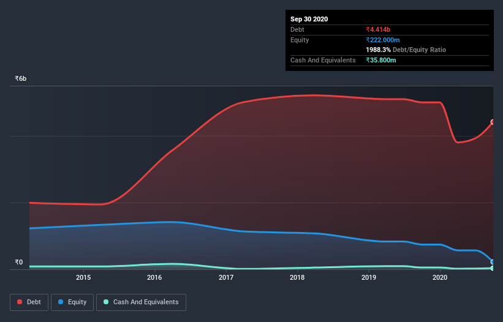Click the ₹0 y-axis label
This screenshot has width=503, height=322.
click(x=19, y=262)
